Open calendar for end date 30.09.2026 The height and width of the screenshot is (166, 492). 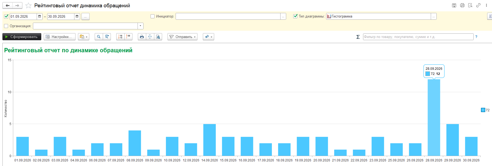coord(77,16)
